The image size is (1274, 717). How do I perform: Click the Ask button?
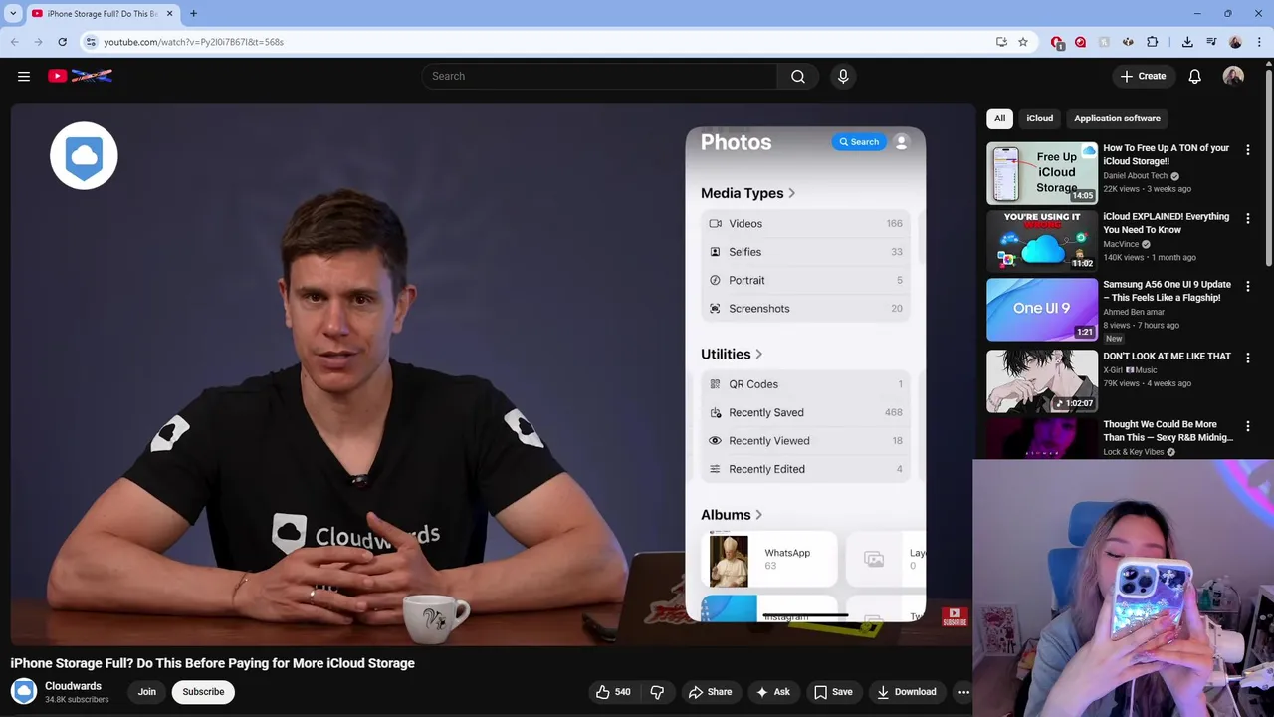pyautogui.click(x=773, y=692)
